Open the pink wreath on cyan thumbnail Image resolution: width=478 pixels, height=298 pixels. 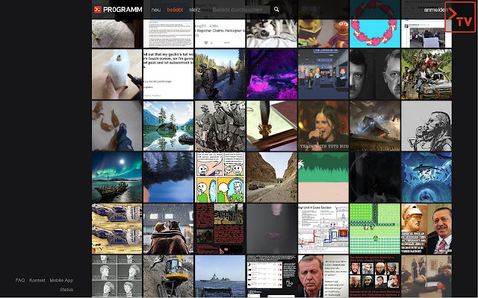375,34
